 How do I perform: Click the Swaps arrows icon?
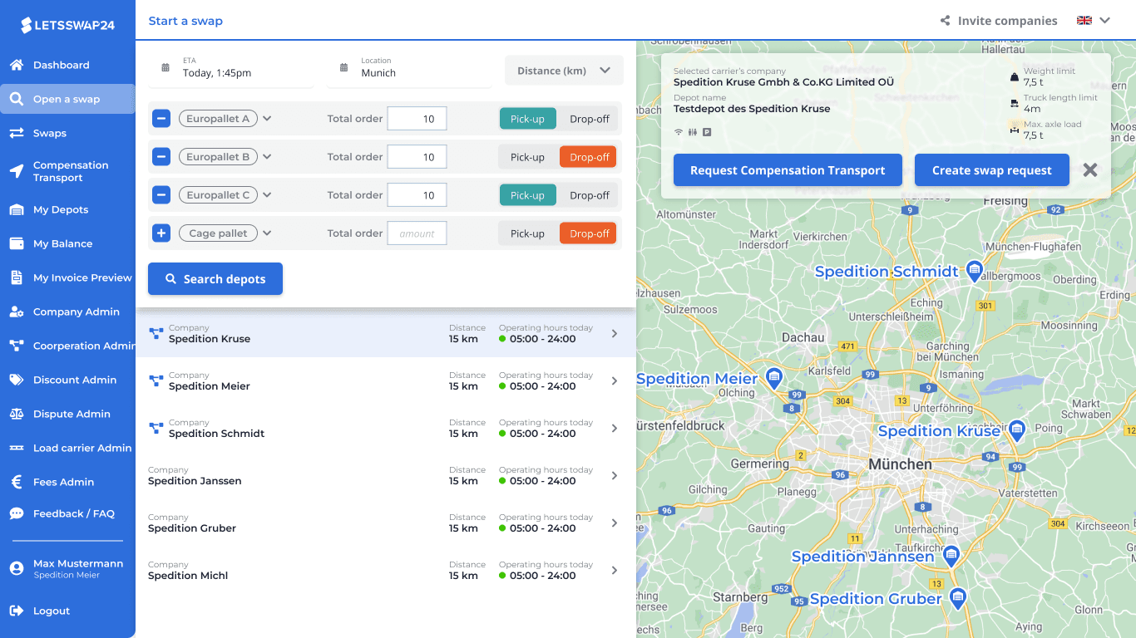[16, 133]
